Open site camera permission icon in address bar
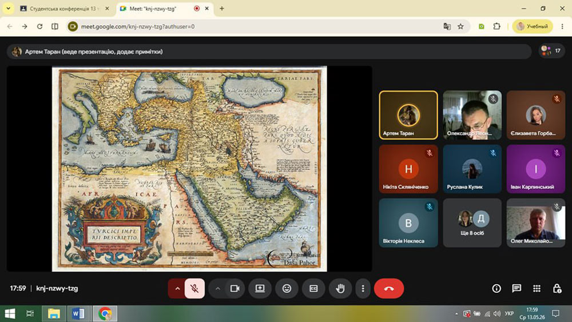 (73, 26)
